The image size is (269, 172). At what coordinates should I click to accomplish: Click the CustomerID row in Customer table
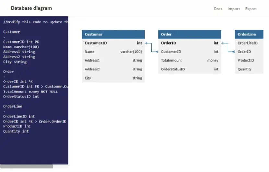pyautogui.click(x=113, y=43)
